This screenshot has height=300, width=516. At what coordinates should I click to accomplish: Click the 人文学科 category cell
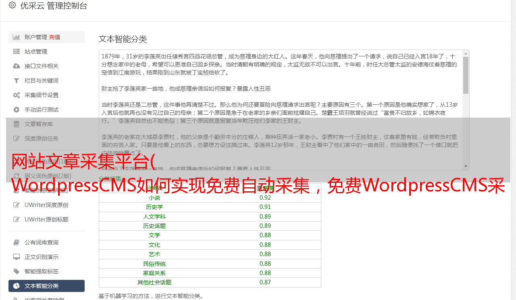[154, 217]
